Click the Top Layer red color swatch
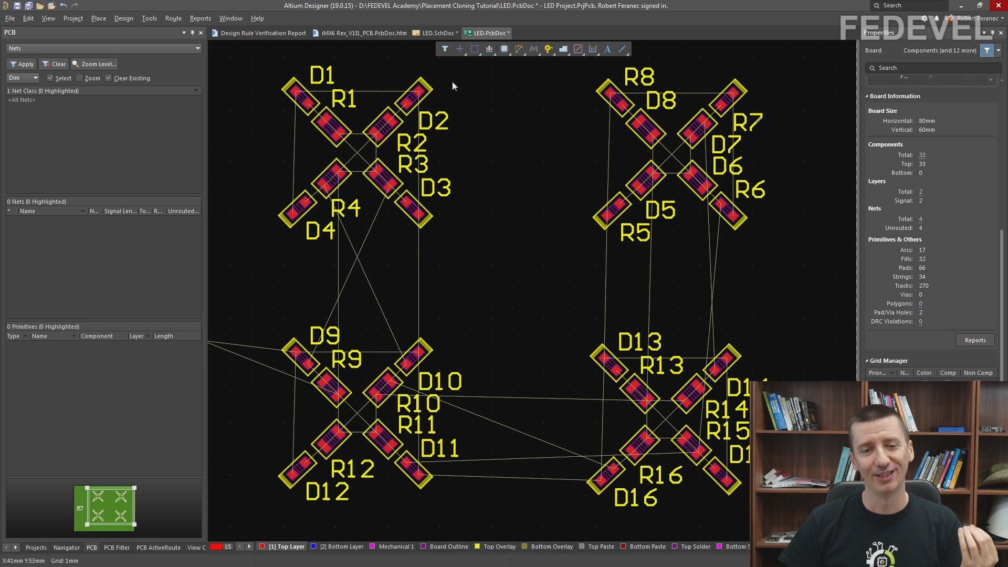Viewport: 1008px width, 567px height. click(262, 547)
